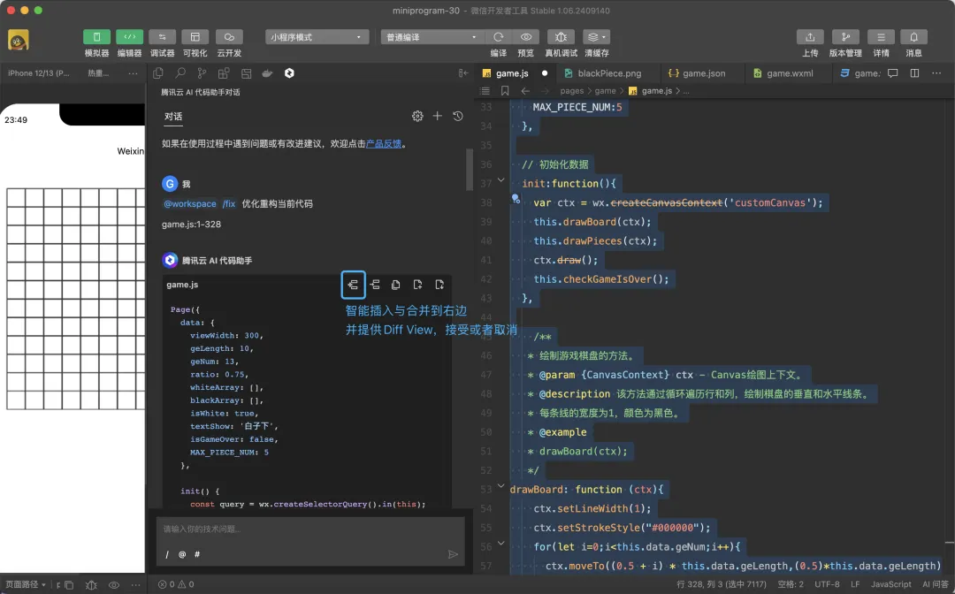Click the real device debug (真机调试) button
Screen dimensions: 955x594
pyautogui.click(x=561, y=37)
